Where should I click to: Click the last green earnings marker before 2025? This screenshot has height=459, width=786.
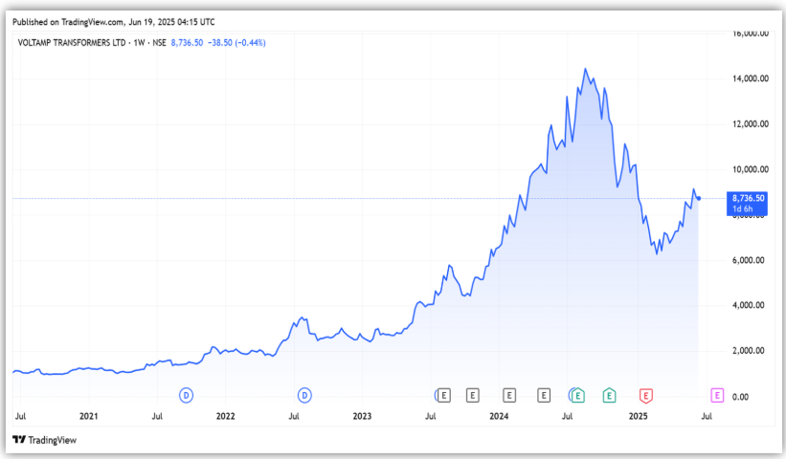(x=610, y=394)
